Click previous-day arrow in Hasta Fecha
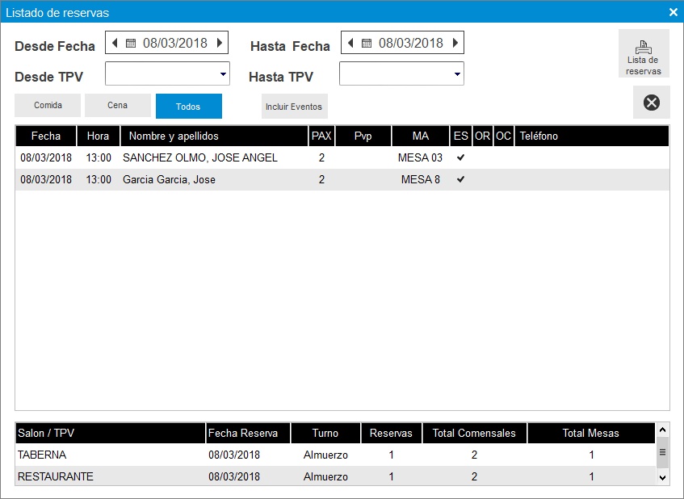 (350, 43)
